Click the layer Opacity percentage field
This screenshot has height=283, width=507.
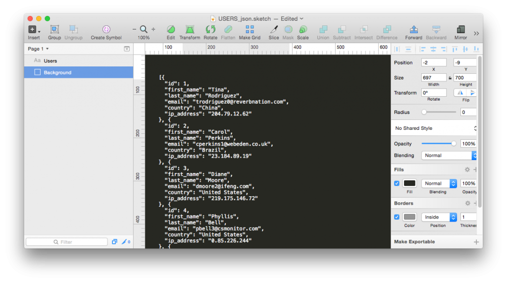pos(468,143)
